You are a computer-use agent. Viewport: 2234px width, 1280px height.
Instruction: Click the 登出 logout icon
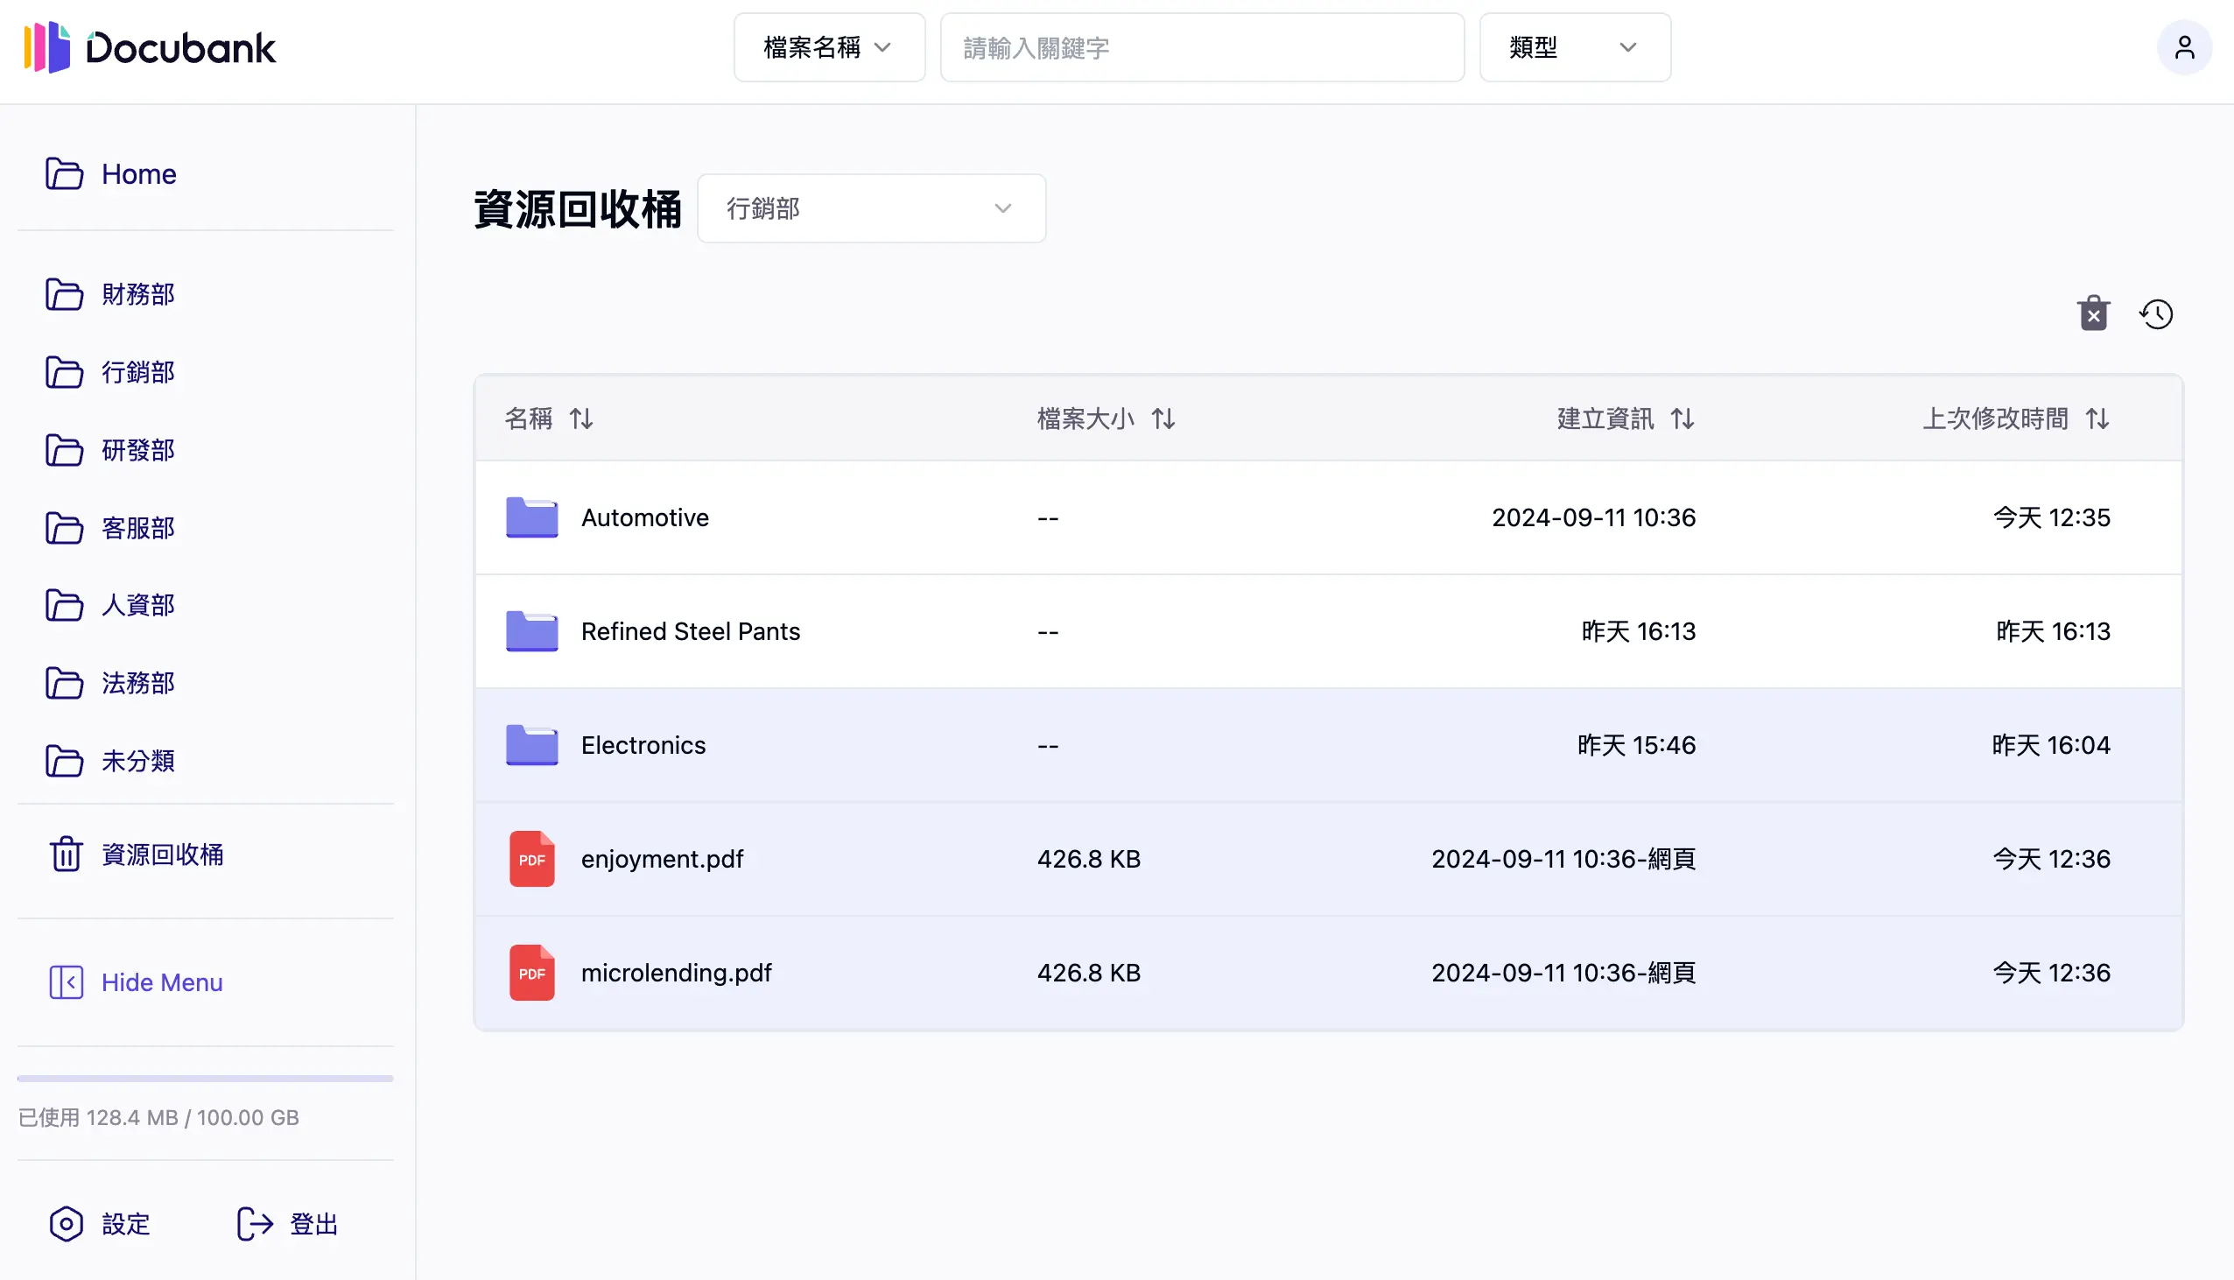click(253, 1224)
